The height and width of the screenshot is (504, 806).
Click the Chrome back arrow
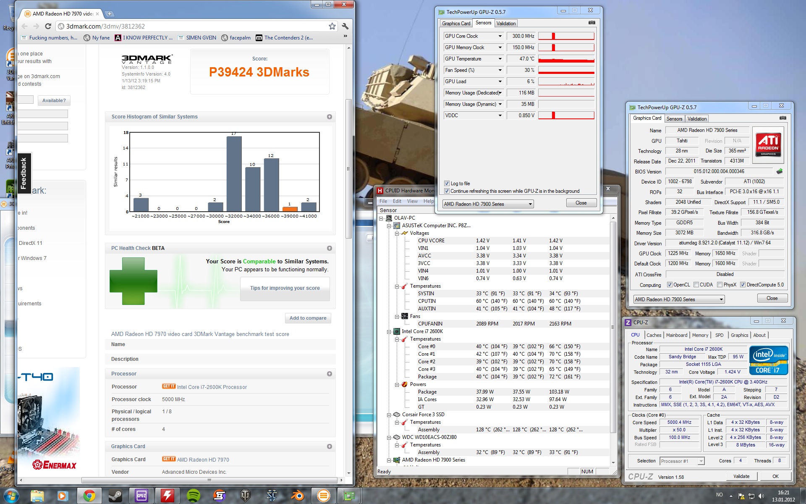click(25, 26)
